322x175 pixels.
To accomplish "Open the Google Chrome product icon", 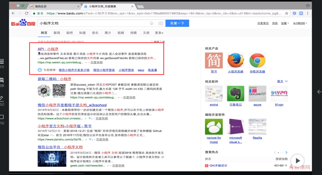I will [257, 60].
